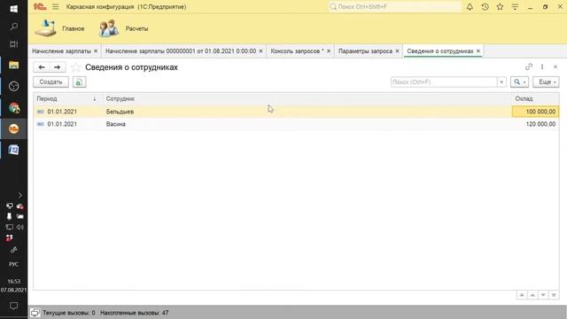Switch to Параметры запроса tab
The height and width of the screenshot is (319, 567).
[365, 51]
